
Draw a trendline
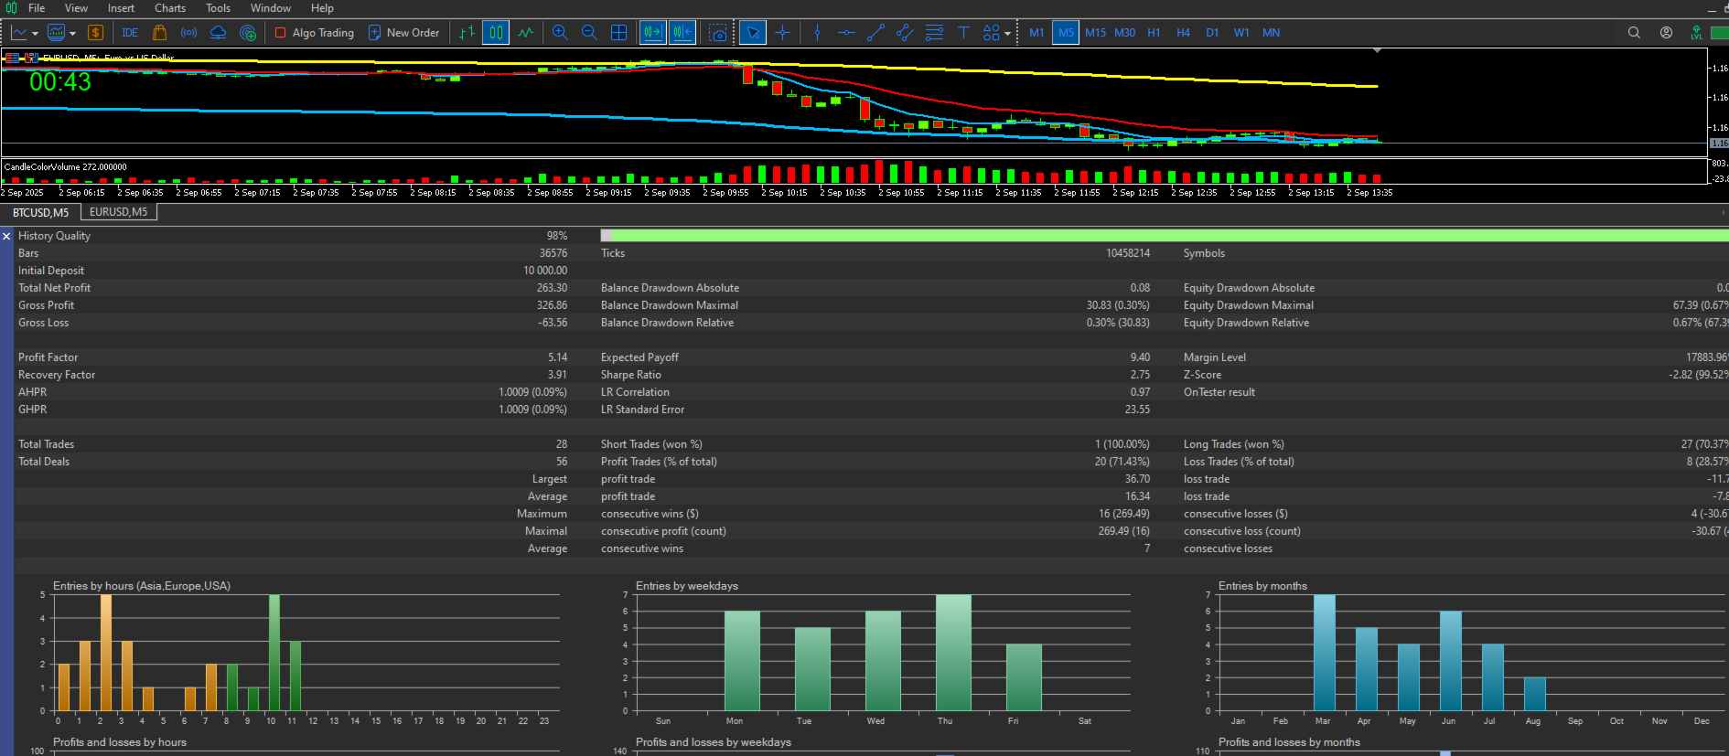coord(875,33)
